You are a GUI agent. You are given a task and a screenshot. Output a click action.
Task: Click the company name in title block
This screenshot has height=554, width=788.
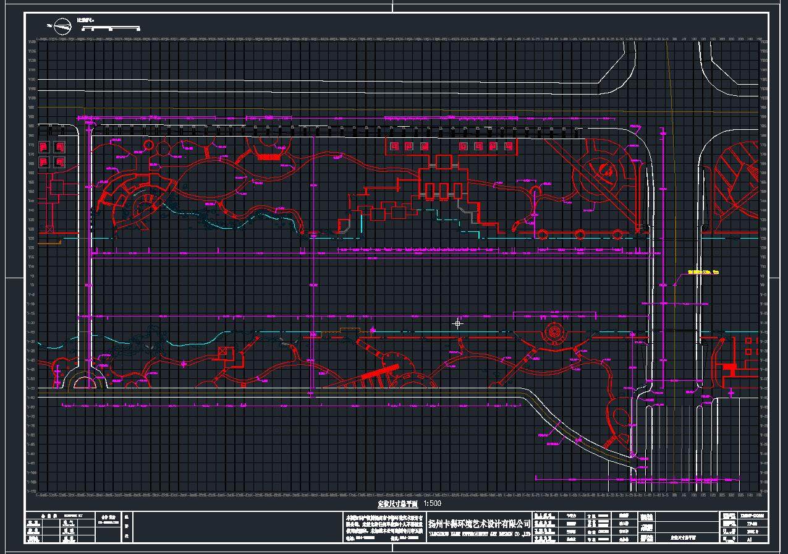[x=479, y=522]
